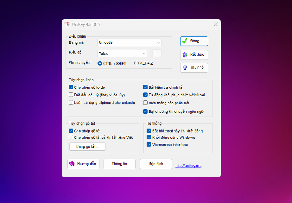Open the Bảng mã Unicode dropdown
Screen dimensions: 292x203
point(130,42)
